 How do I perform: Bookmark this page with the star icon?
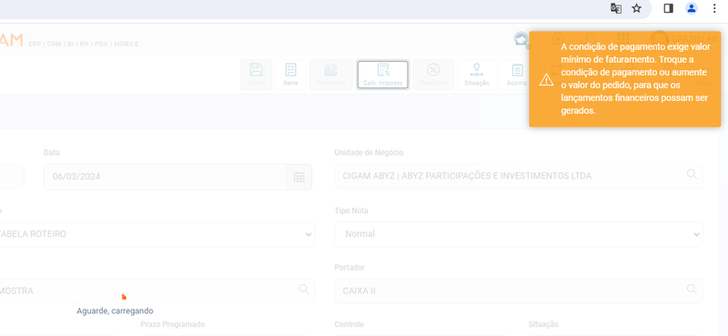tap(636, 8)
